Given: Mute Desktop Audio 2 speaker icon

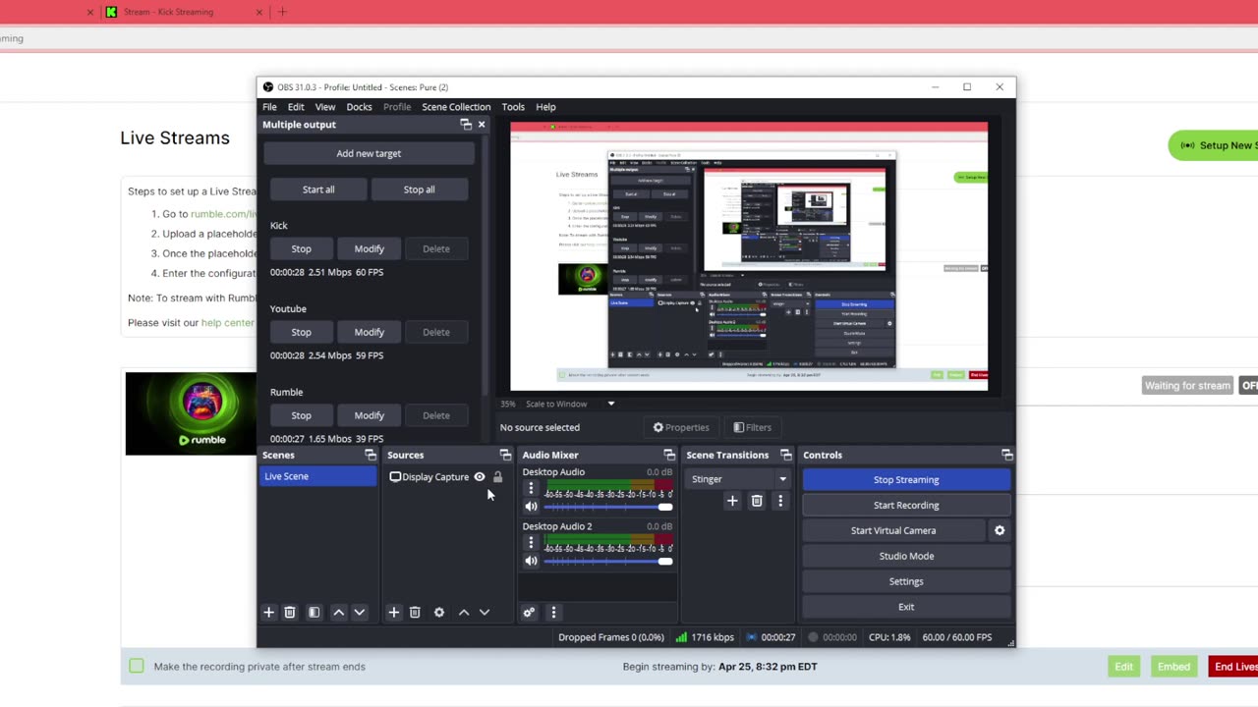Looking at the screenshot, I should coord(531,561).
